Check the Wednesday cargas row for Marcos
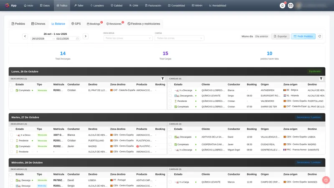The width and height of the screenshot is (334, 188). click(170, 182)
